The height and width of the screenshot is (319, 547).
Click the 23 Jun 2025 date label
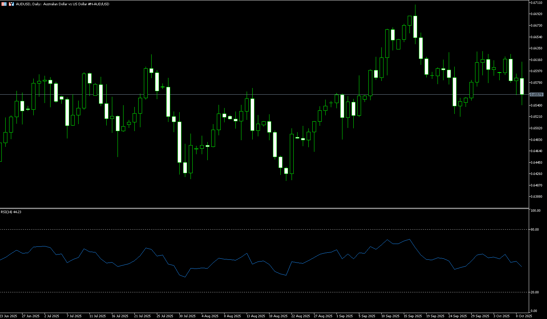point(8,316)
